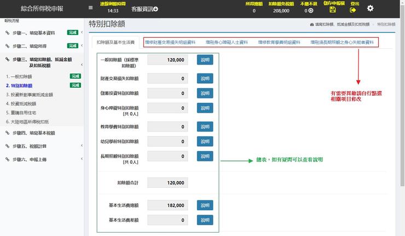
Task: Click the link icon beside 步驟六
Action: click(8, 159)
